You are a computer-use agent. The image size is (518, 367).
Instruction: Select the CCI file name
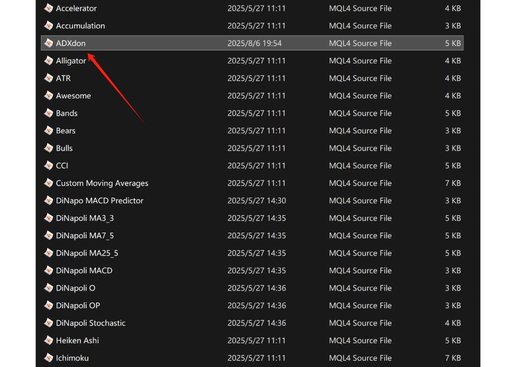point(62,166)
